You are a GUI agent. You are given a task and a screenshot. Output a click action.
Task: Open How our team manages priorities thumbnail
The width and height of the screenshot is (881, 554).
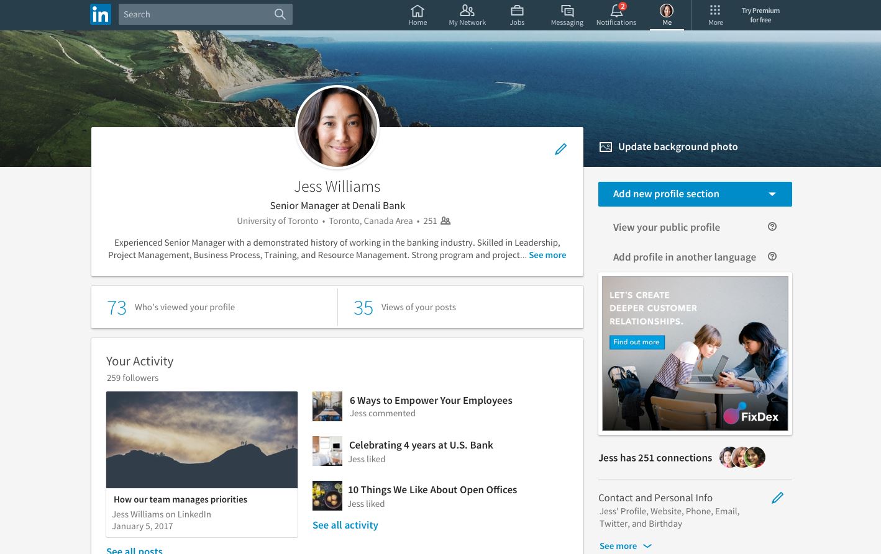tap(202, 440)
